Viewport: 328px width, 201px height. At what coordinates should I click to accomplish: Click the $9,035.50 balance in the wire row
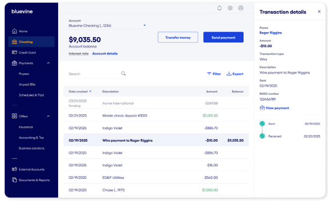pyautogui.click(x=236, y=140)
